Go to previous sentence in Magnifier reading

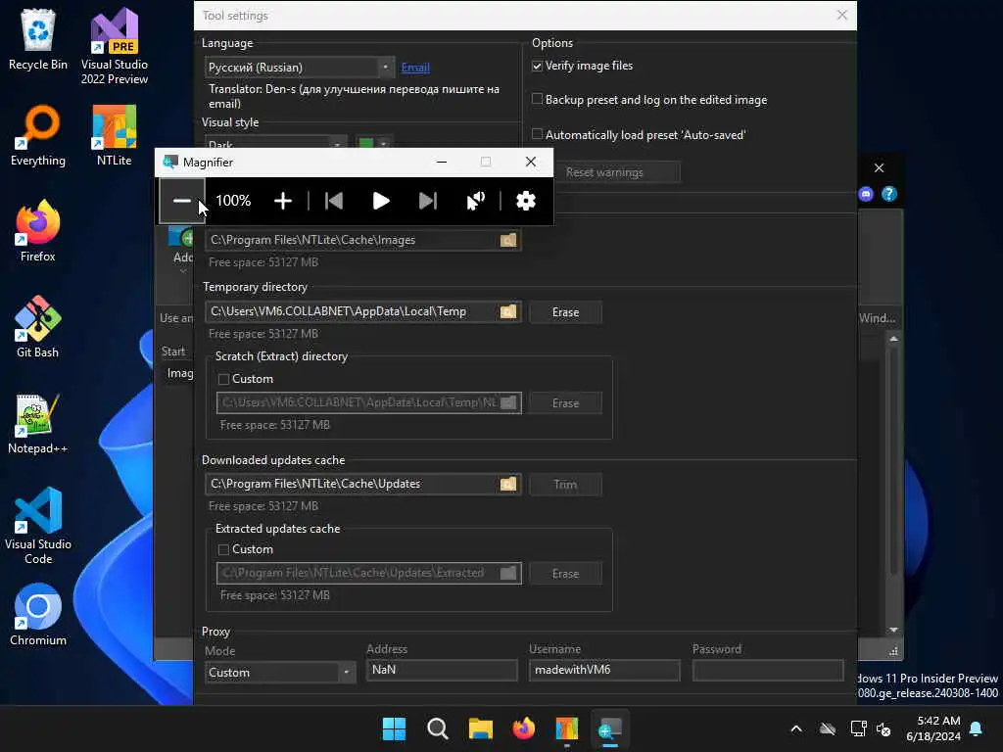(x=334, y=201)
